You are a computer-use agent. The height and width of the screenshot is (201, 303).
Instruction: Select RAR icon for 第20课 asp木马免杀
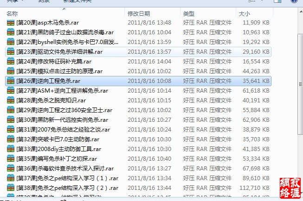(x=11, y=23)
